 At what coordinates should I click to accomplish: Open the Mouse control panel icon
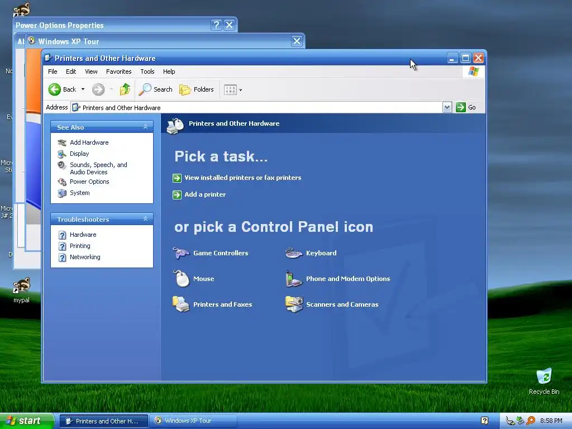tap(182, 279)
